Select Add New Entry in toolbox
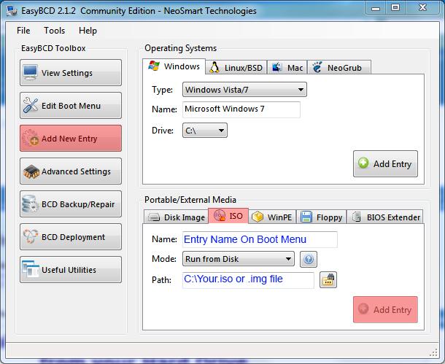 pyautogui.click(x=71, y=138)
